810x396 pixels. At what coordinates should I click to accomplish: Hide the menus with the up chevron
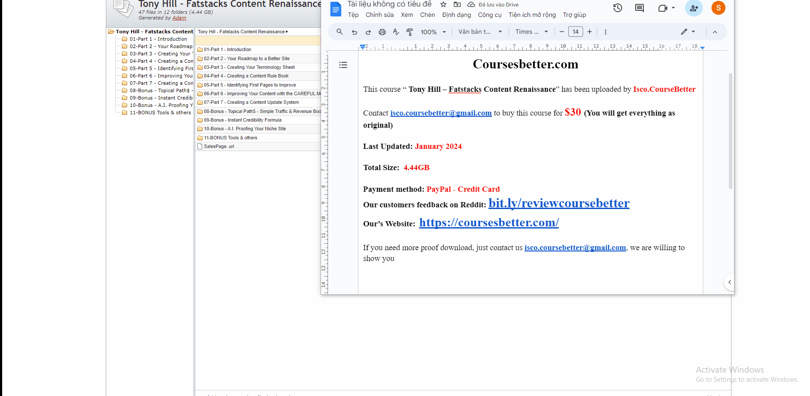click(715, 32)
